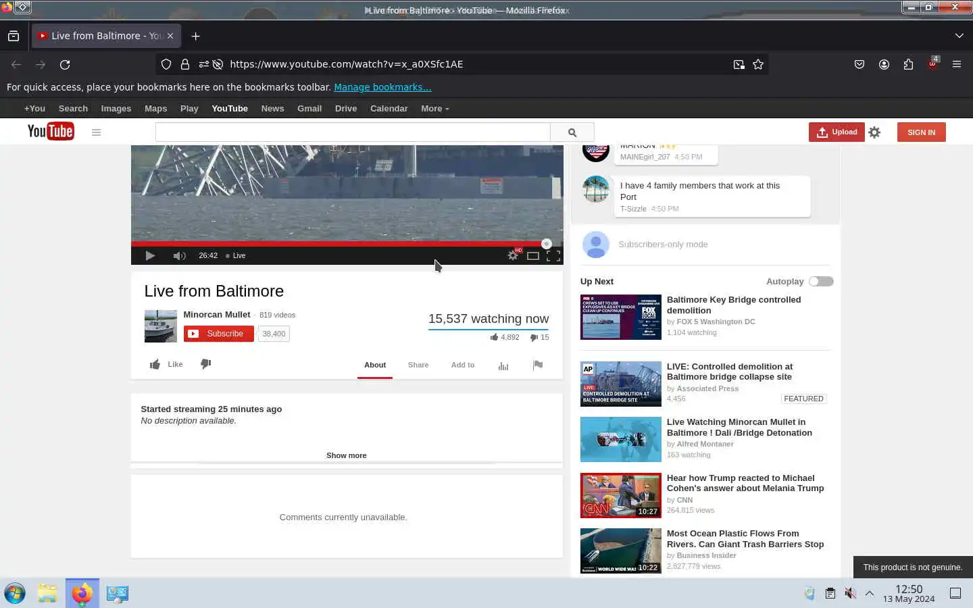Open the CNN Trump video thumbnail

pos(621,495)
